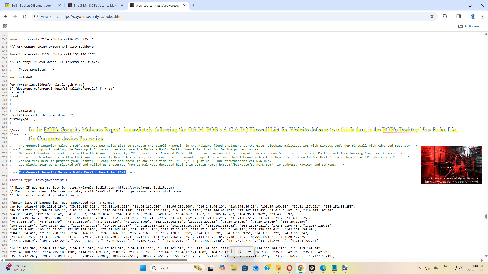Click the microphone on the floating toolbar
The width and height of the screenshot is (488, 274).
pyautogui.click(x=240, y=251)
